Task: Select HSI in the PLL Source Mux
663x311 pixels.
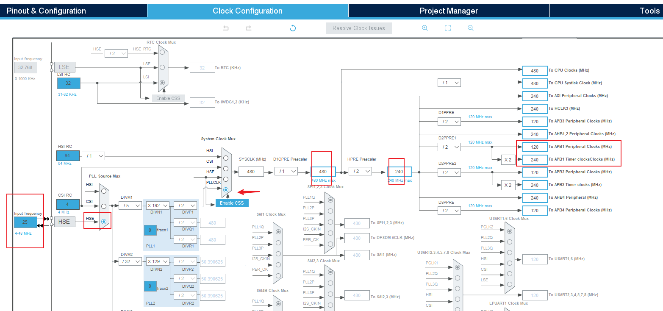Action: pos(103,192)
